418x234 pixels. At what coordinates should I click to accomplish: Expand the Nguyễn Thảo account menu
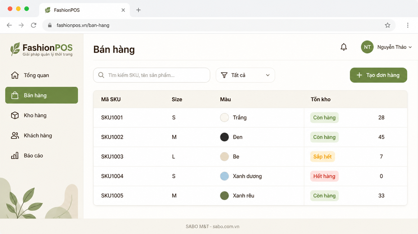pyautogui.click(x=410, y=47)
